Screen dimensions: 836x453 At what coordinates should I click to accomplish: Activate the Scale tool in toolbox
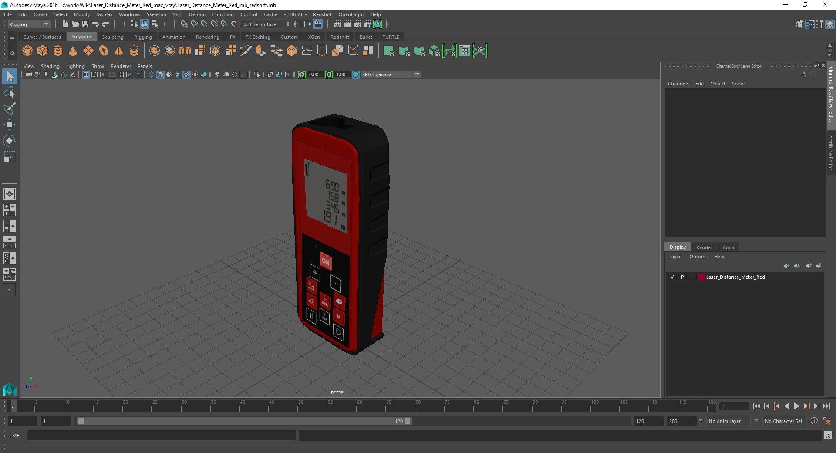click(10, 156)
